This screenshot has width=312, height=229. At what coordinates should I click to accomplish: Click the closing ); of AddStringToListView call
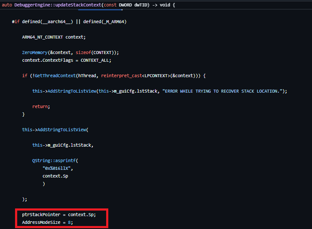24,199
